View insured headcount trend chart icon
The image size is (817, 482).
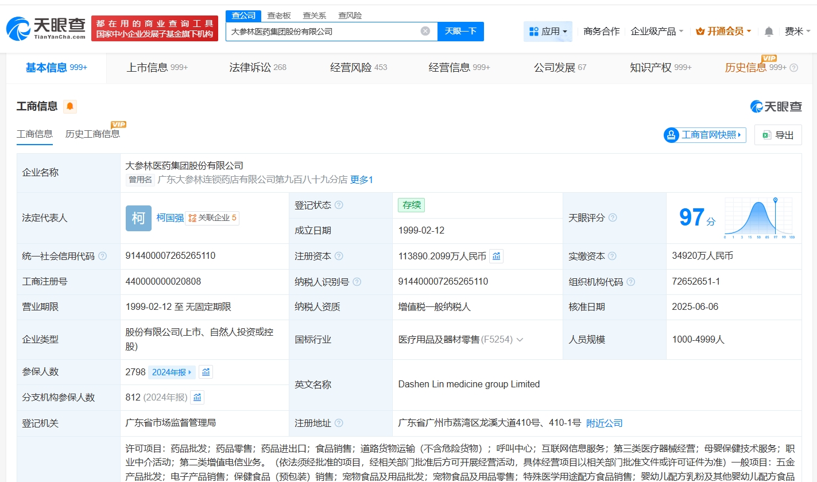pos(206,372)
